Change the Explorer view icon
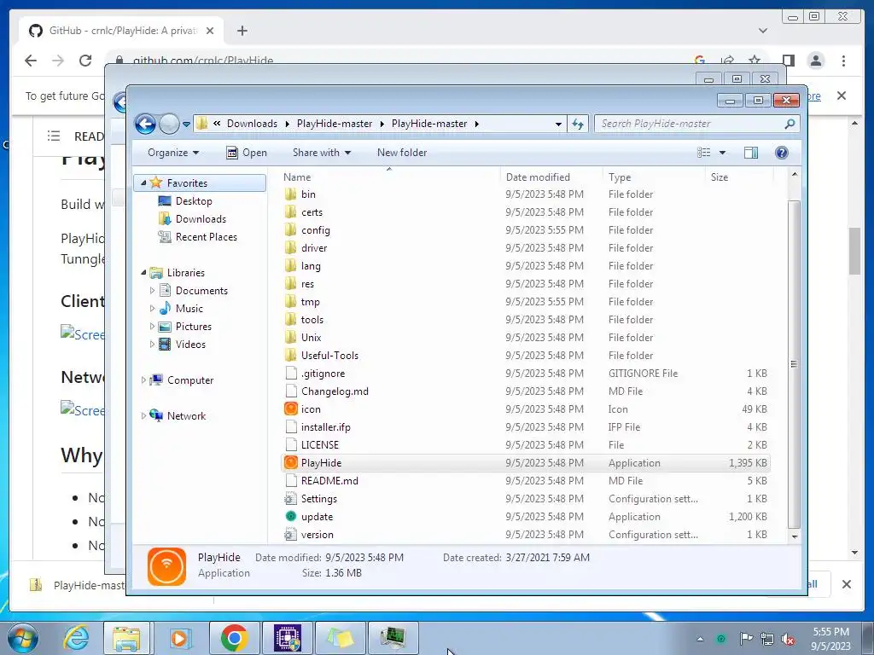Viewport: 874px width, 655px height. (704, 153)
